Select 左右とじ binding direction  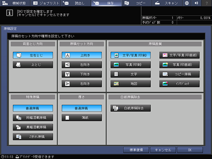pos(33,55)
